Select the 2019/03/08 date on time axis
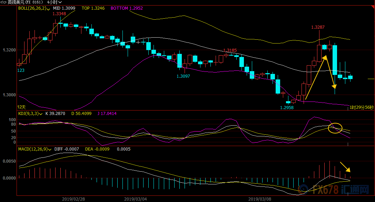 point(259,199)
